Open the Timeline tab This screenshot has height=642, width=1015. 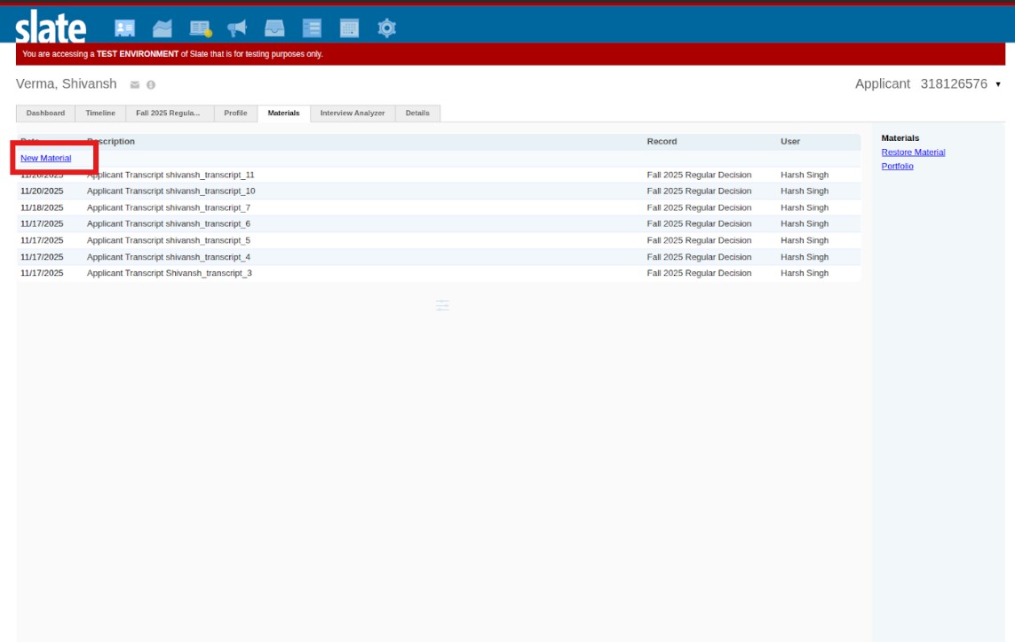100,114
